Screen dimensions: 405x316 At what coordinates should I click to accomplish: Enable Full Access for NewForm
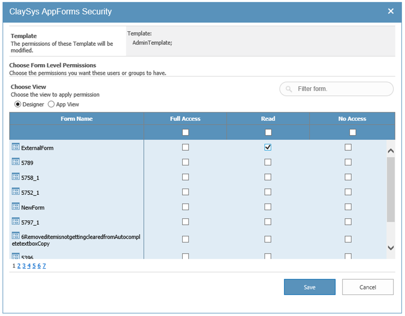coord(185,207)
